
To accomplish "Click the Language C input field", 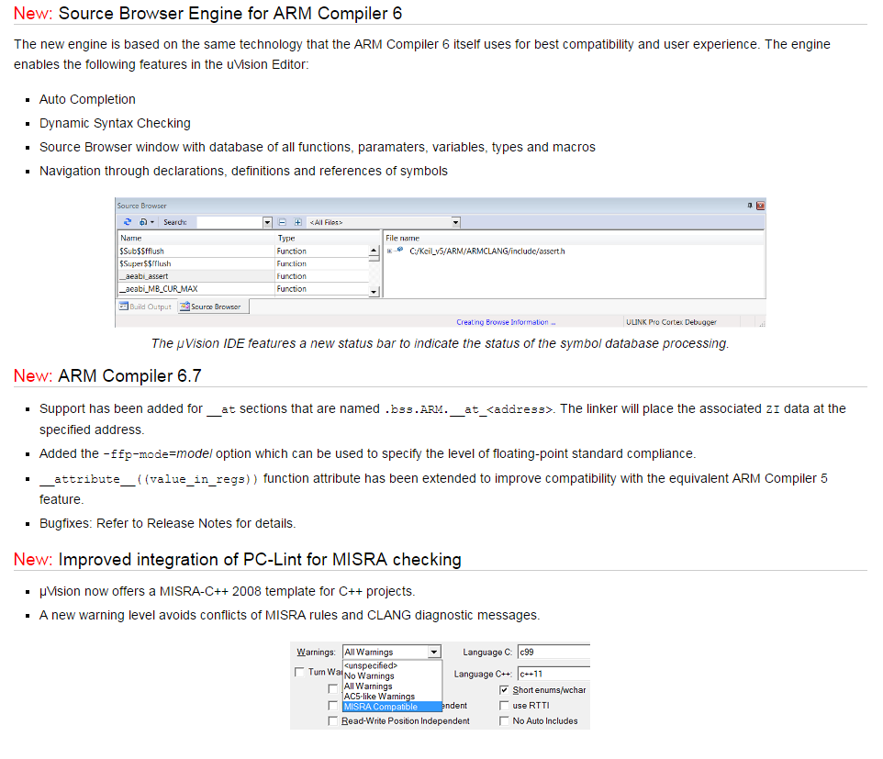I will pyautogui.click(x=553, y=653).
